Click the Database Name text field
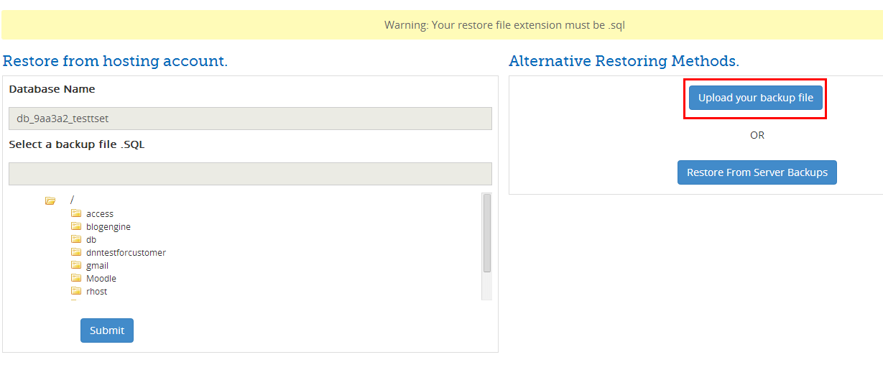Screen dimensions: 883x370 (x=250, y=119)
